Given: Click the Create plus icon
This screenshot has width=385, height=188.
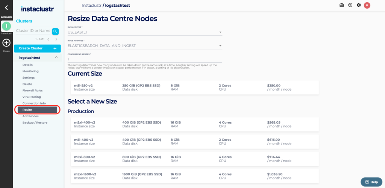Looking at the screenshot, I should coord(6,43).
